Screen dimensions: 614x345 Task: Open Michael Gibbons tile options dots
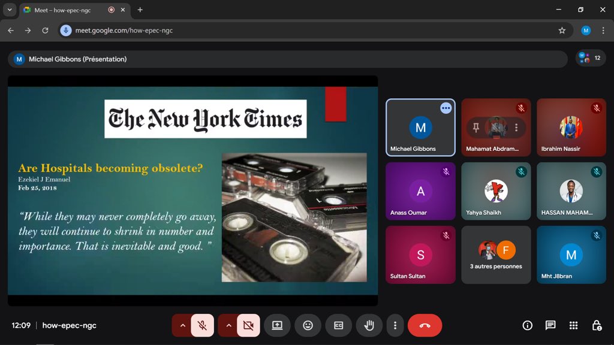(446, 108)
